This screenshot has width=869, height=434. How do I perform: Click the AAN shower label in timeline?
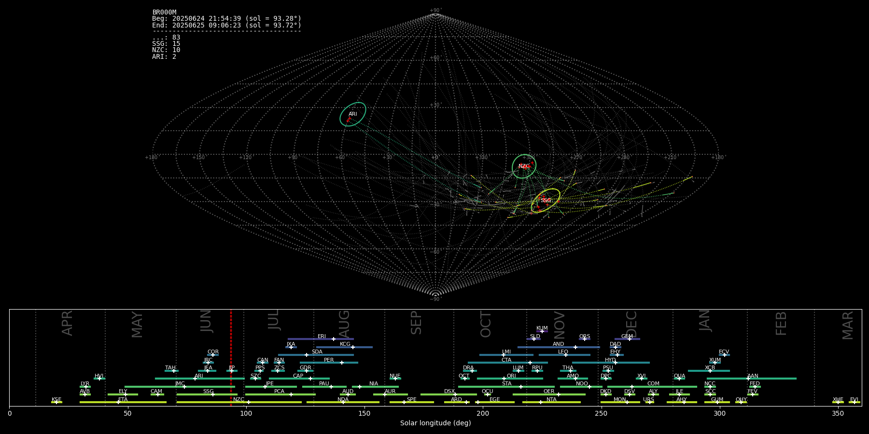tap(753, 376)
